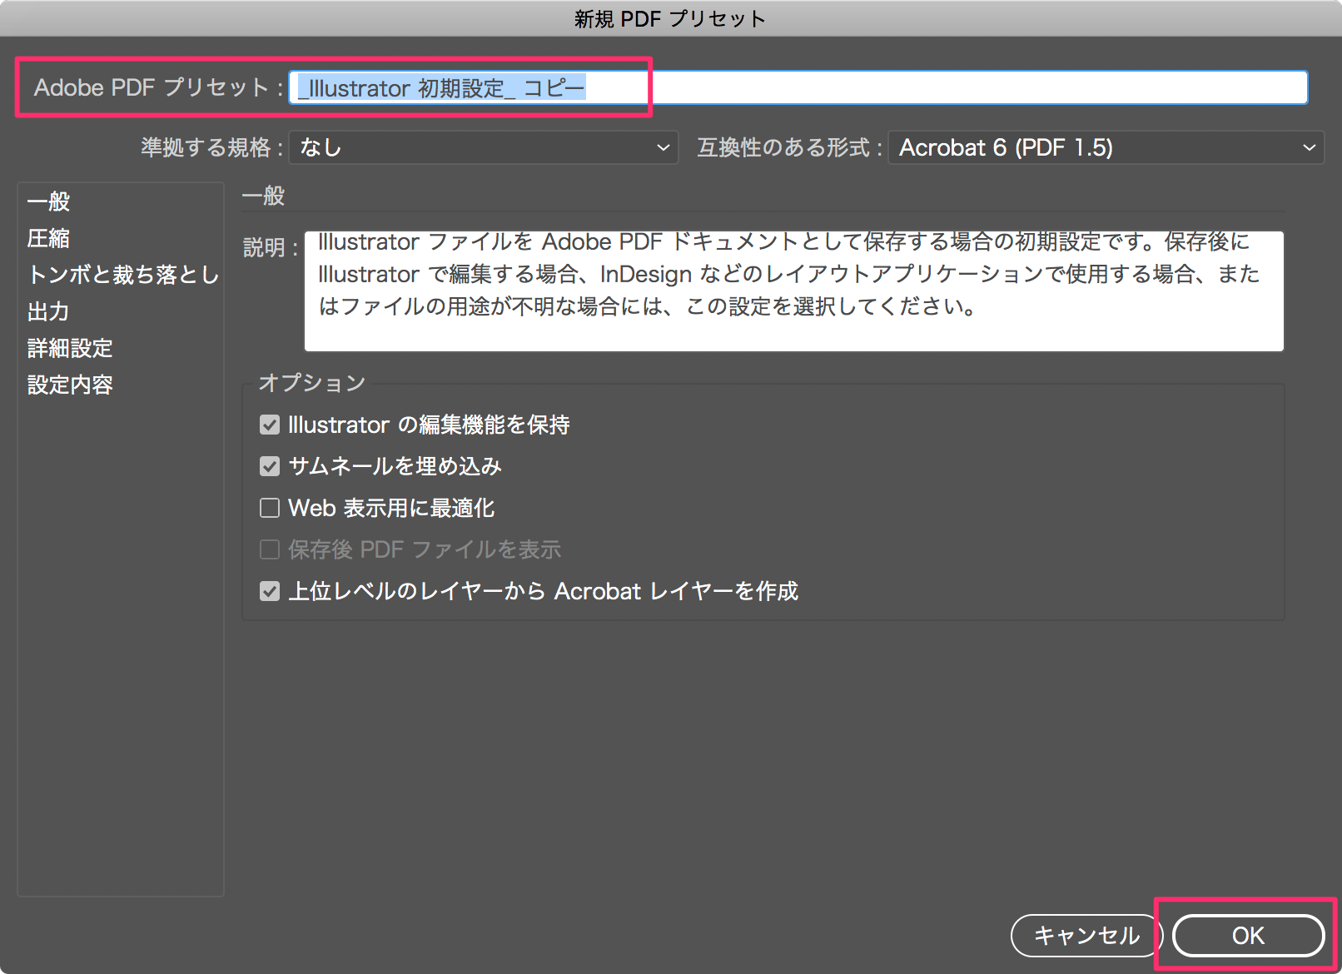The image size is (1342, 974).
Task: Select トンボと裁ち落とし category
Action: click(122, 275)
